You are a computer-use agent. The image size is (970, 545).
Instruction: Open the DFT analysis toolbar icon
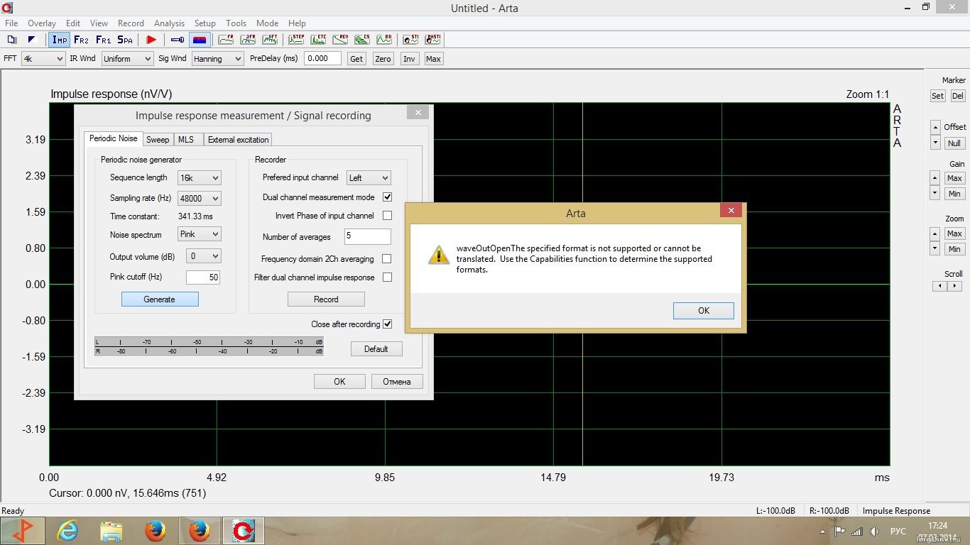pyautogui.click(x=270, y=40)
